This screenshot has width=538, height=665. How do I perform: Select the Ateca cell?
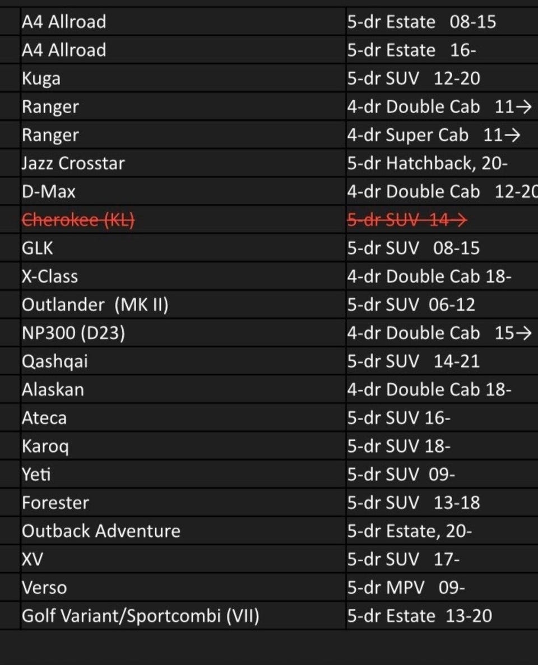tap(44, 418)
